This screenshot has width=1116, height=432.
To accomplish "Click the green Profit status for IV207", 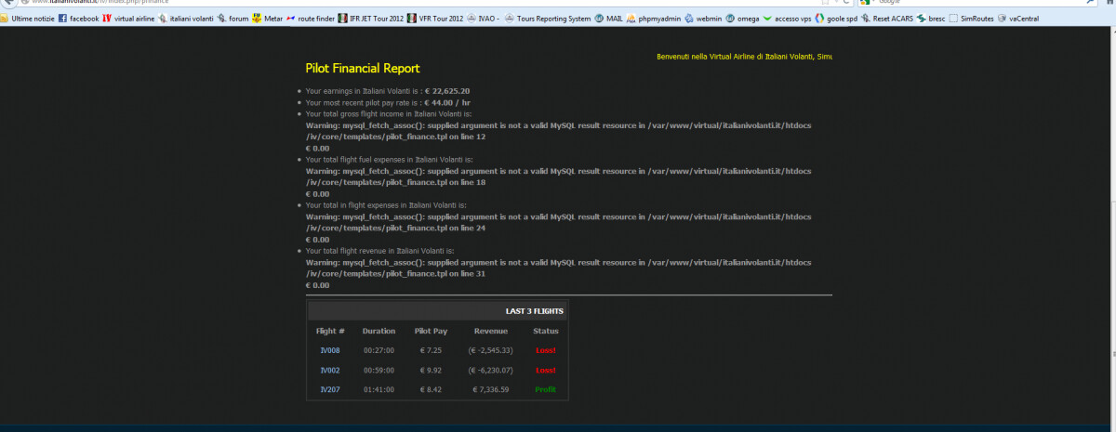I will tap(546, 389).
